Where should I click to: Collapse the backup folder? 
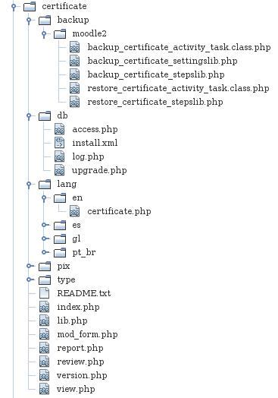(29, 20)
